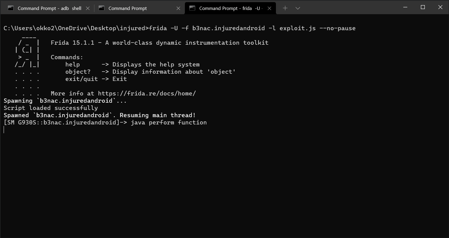Image resolution: width=449 pixels, height=238 pixels.
Task: Click the middle Command Prompt tab icon
Action: pos(102,8)
